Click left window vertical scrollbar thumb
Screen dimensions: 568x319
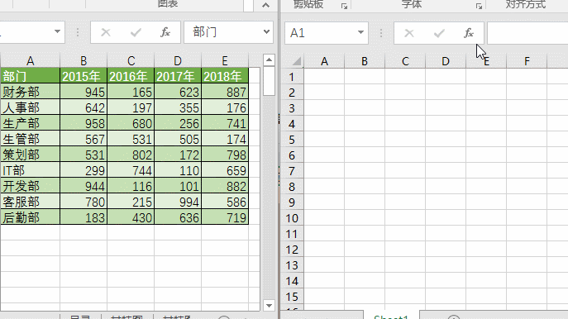(x=269, y=82)
